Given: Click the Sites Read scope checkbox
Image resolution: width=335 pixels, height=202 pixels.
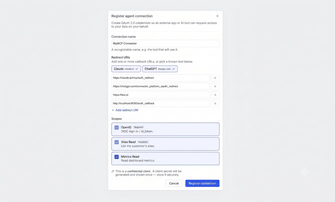Looking at the screenshot, I should pos(116,142).
